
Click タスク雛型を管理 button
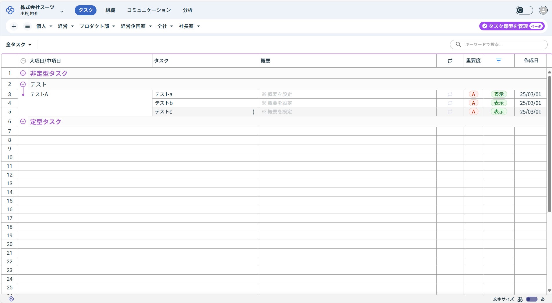[x=512, y=26]
